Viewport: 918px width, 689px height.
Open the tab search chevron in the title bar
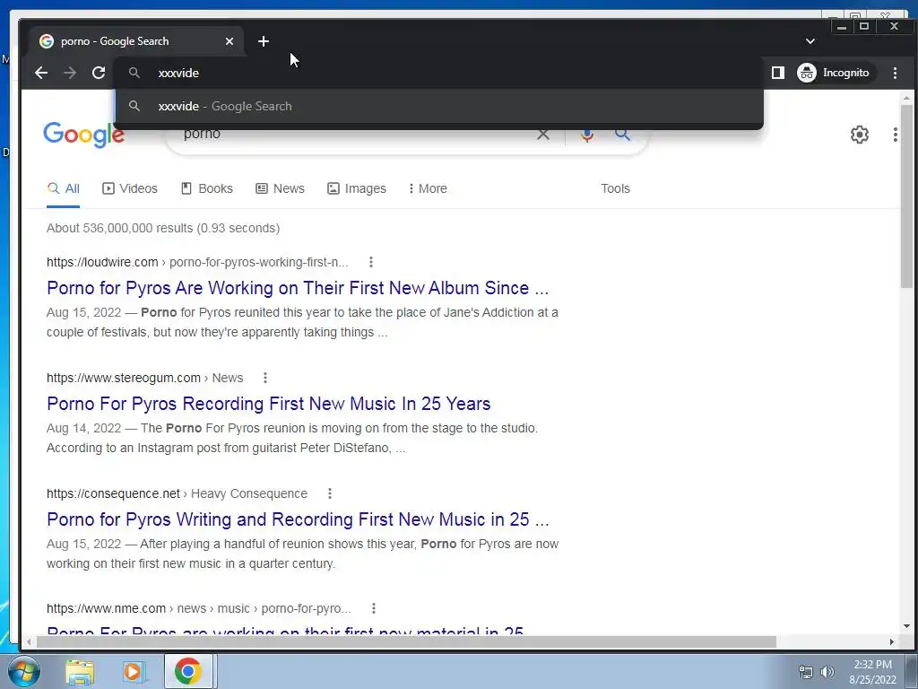[810, 41]
